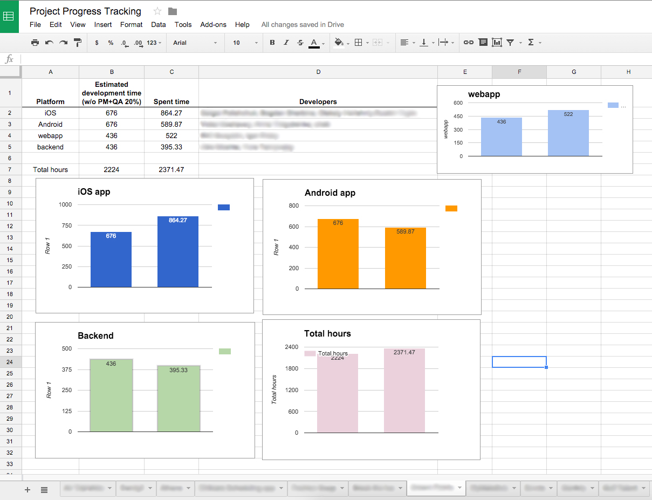Click the iOS app chart
The width and height of the screenshot is (652, 500).
pyautogui.click(x=145, y=245)
